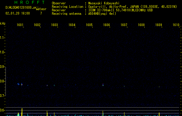Click the meteor echo at the 1607 mark
Viewport: 182px width, 116px height.
[x=124, y=86]
